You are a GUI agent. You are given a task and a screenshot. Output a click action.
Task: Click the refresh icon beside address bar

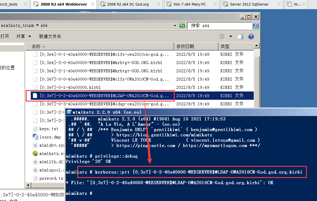[182, 26]
